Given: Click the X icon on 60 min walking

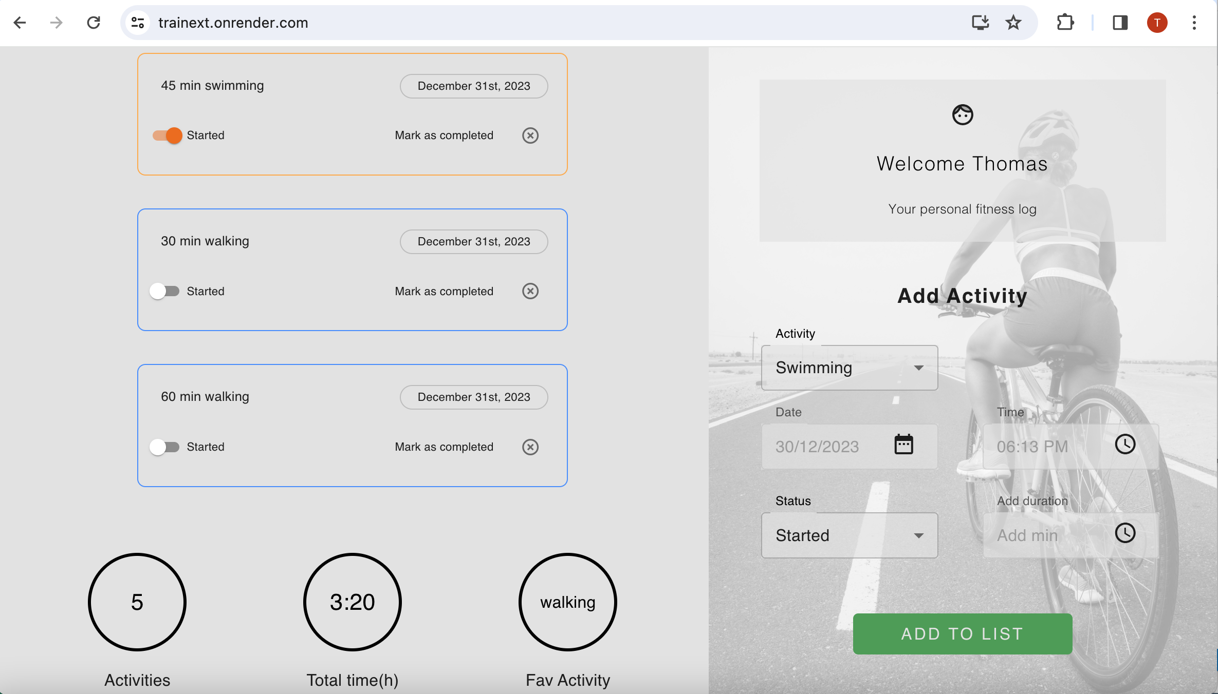Looking at the screenshot, I should (x=530, y=447).
